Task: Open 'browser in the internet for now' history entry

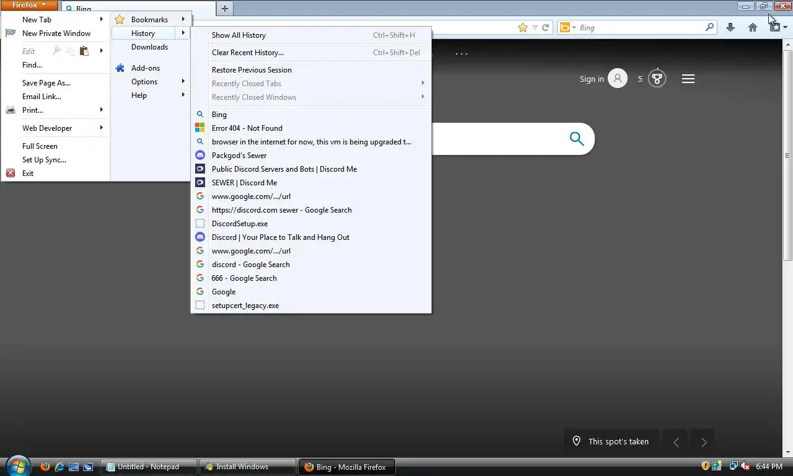Action: pyautogui.click(x=311, y=142)
